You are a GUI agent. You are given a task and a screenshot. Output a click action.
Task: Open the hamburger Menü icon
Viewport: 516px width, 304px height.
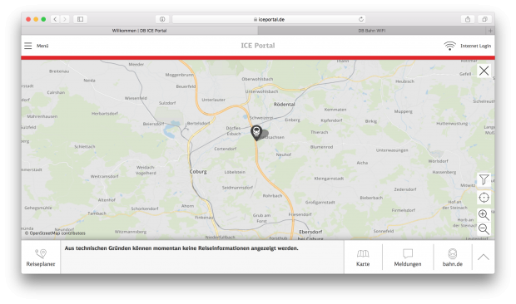tap(28, 46)
